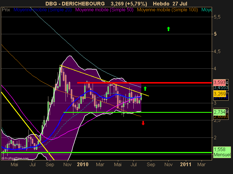Select the chart title "DBG - DERICHEBOURG"
Screen dimensions: 233x174
click(x=75, y=3)
